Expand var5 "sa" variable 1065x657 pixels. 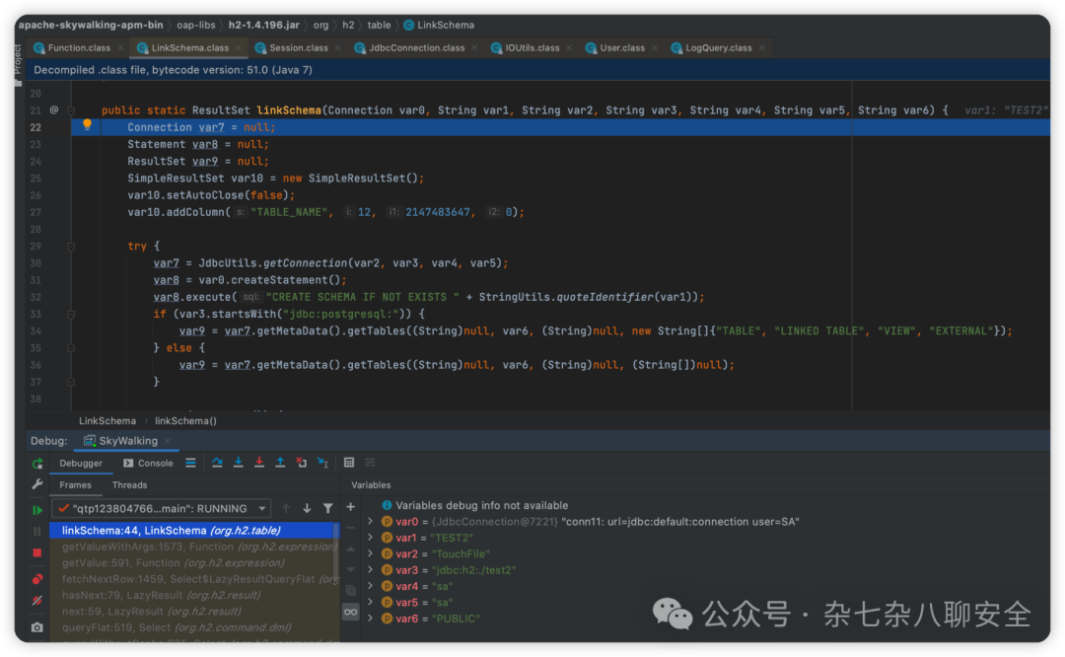pyautogui.click(x=370, y=602)
